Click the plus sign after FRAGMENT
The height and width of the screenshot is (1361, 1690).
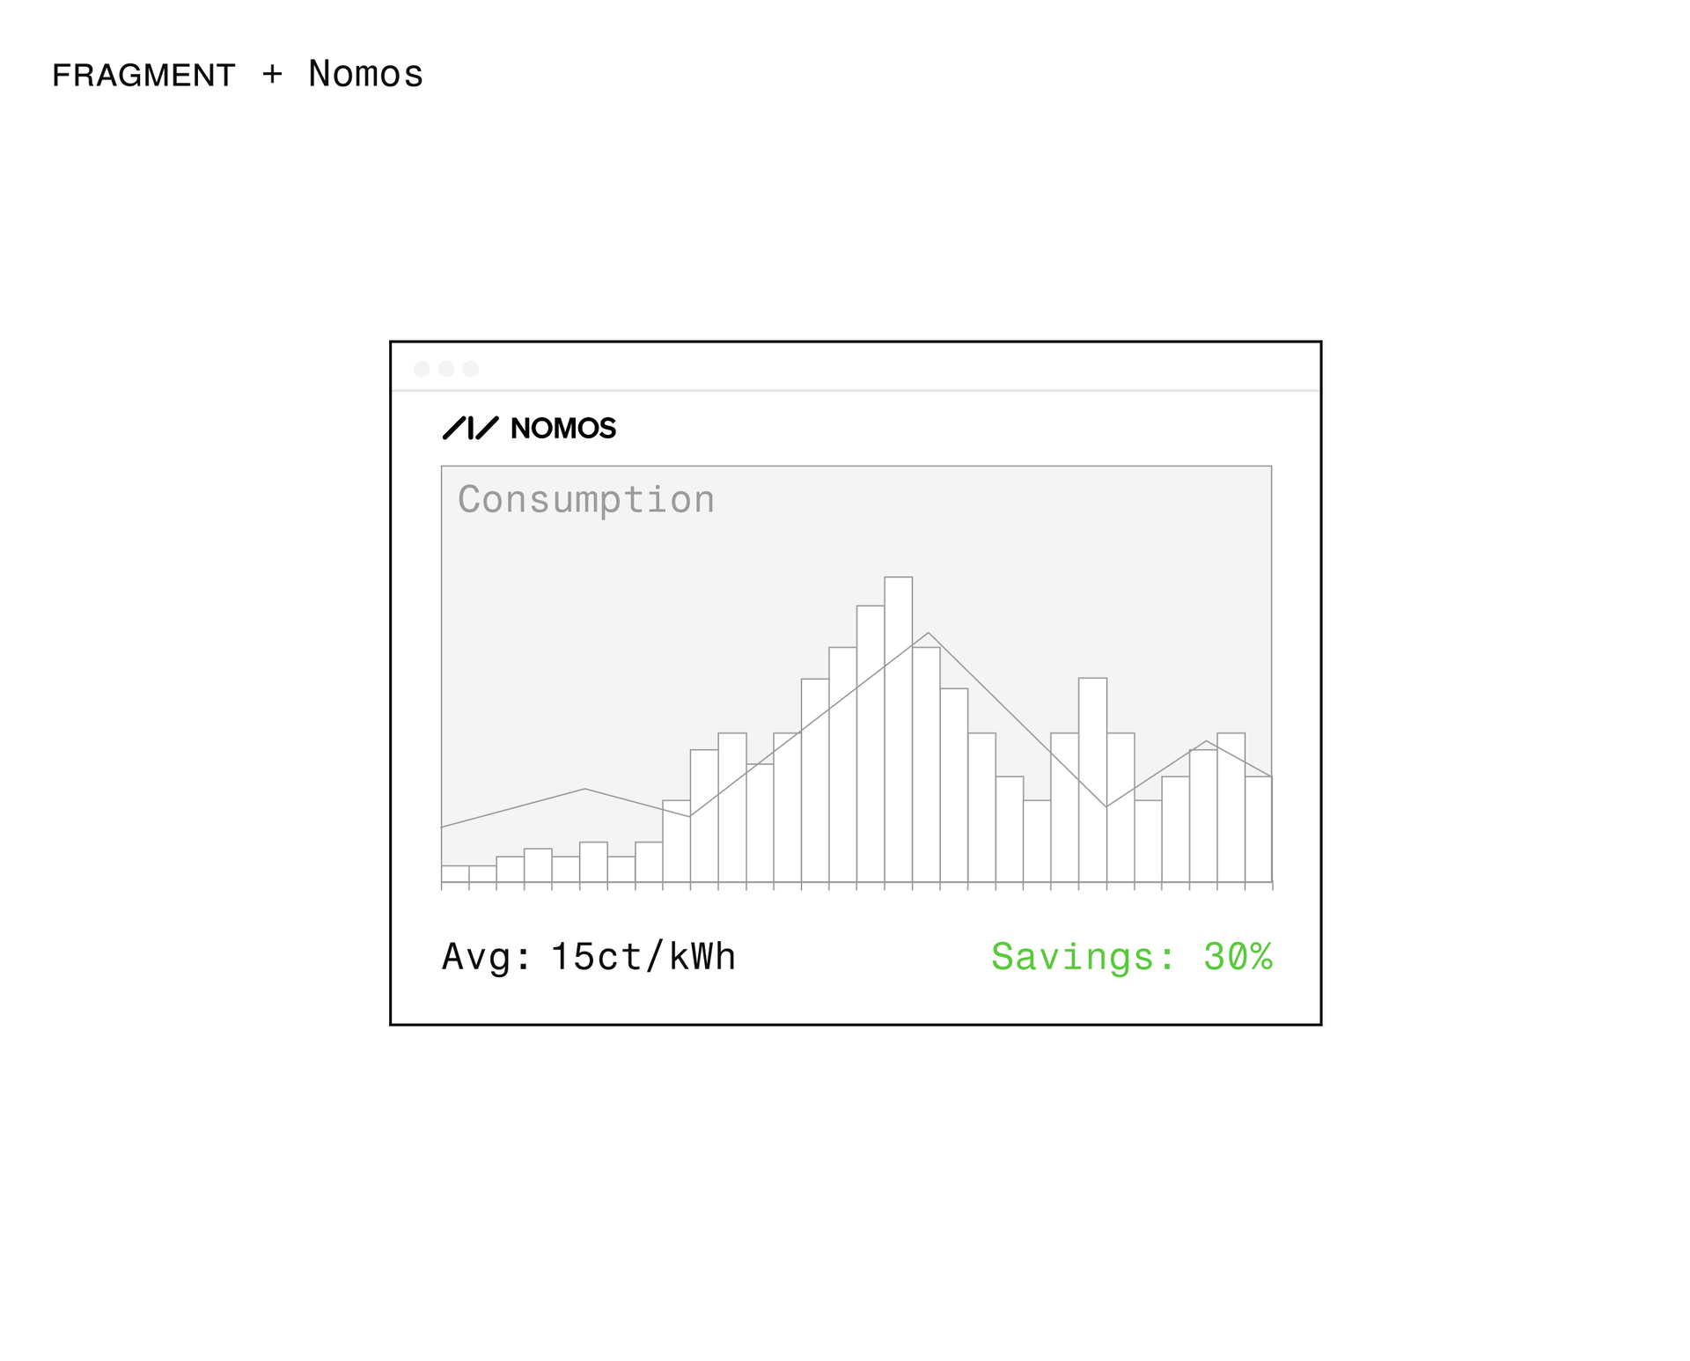[272, 75]
